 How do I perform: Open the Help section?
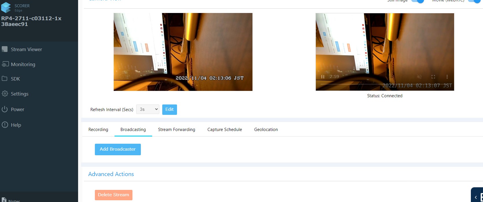(16, 125)
